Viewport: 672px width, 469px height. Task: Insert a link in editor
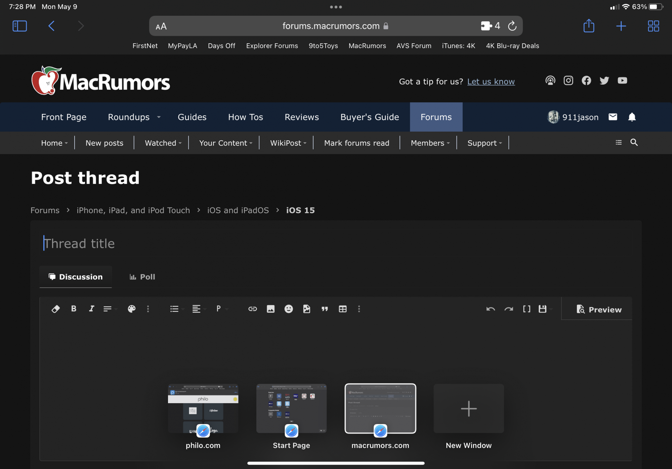253,309
